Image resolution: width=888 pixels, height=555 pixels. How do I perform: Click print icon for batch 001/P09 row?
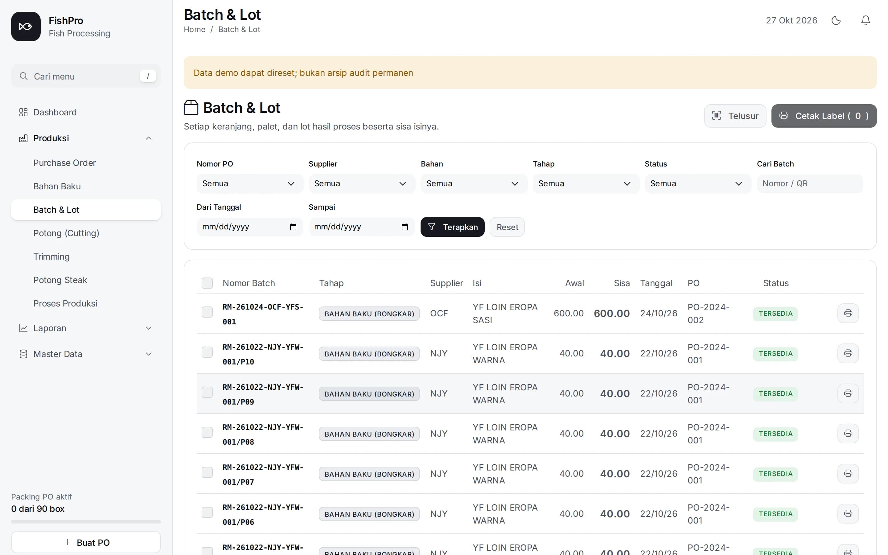click(x=848, y=393)
